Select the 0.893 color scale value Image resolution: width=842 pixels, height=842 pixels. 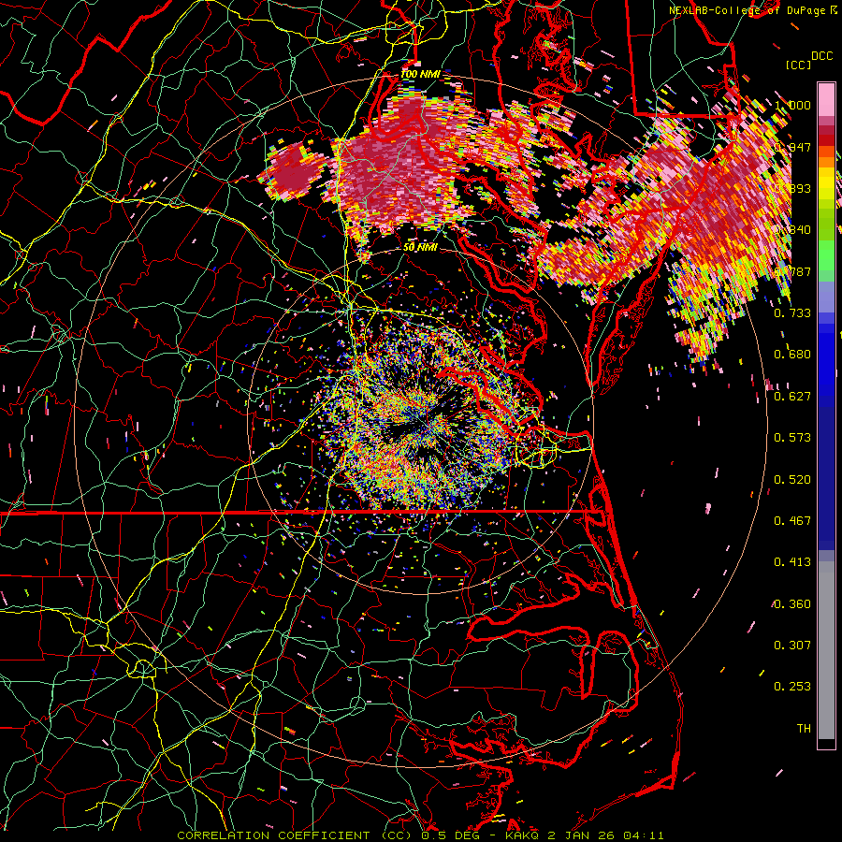(x=792, y=188)
